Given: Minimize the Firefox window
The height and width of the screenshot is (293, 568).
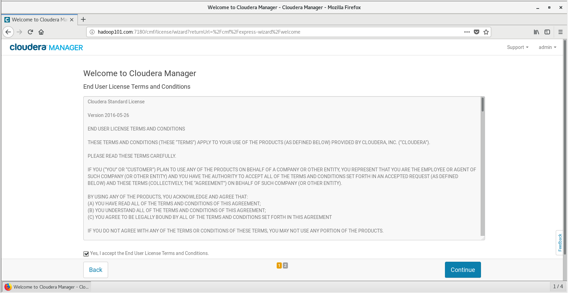Looking at the screenshot, I should (x=538, y=7).
